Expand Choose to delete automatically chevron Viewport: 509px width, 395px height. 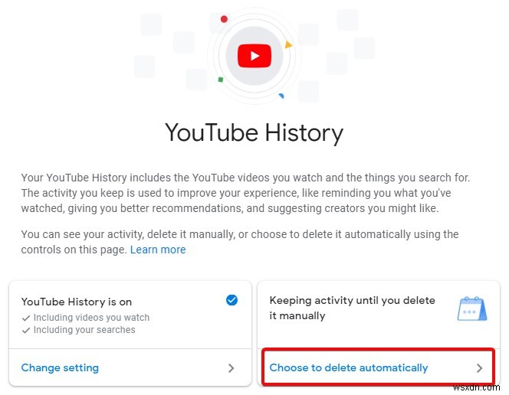coord(479,368)
